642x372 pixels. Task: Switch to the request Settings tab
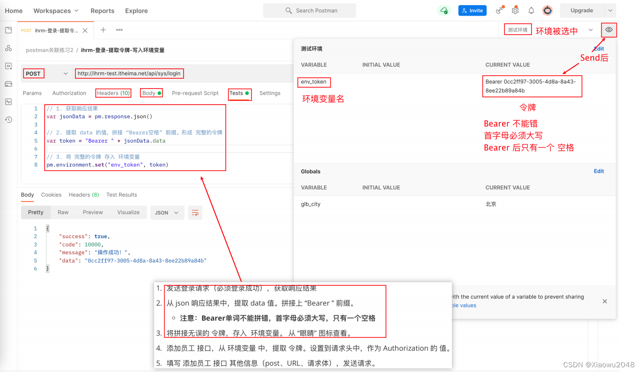pos(270,93)
